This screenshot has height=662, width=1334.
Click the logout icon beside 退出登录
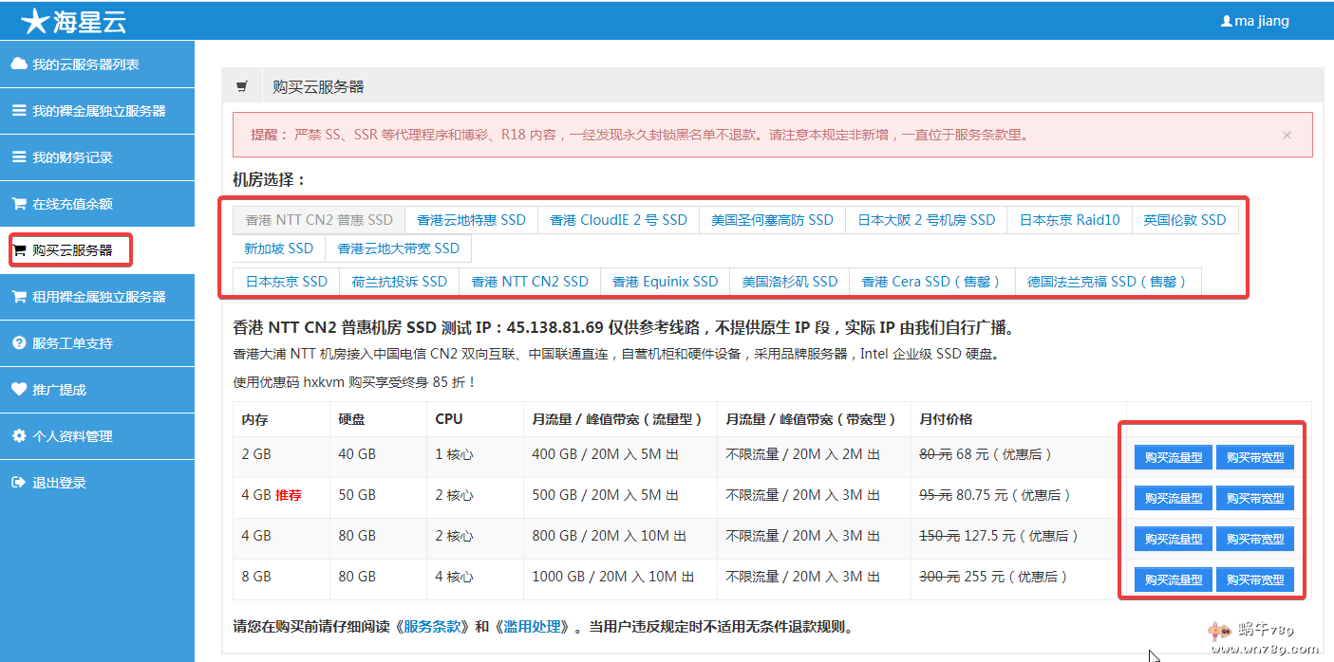point(21,483)
